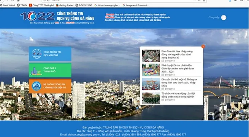Viewport: 249px width, 137px height.
Task: Click globe 1022 icon in blue tile
Action: [37, 54]
